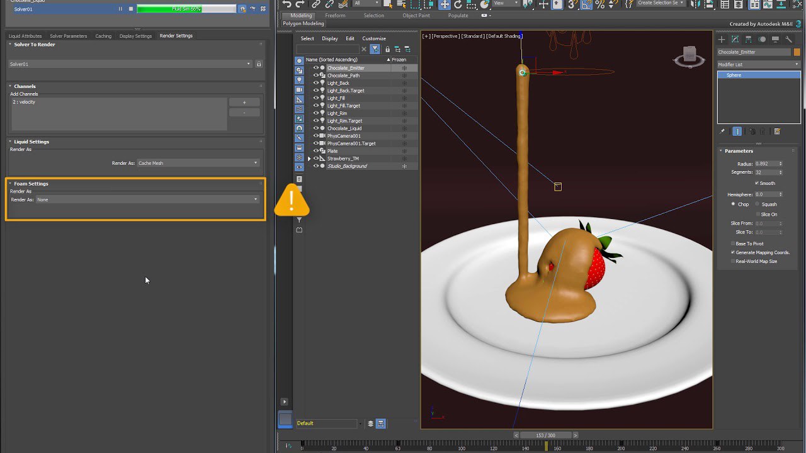This screenshot has height=453, width=806.
Task: Toggle Percent Snap in the main toolbar
Action: coord(599,4)
